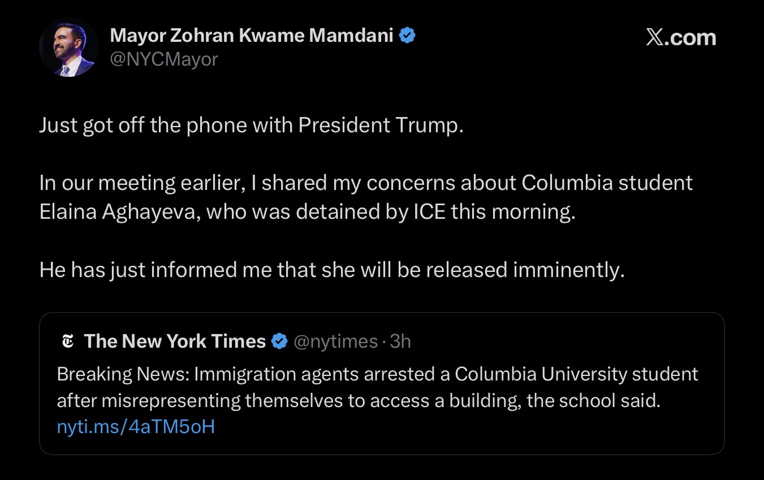Click the name "Elaina Aghayeva" in the post
This screenshot has width=764, height=480.
(120, 211)
